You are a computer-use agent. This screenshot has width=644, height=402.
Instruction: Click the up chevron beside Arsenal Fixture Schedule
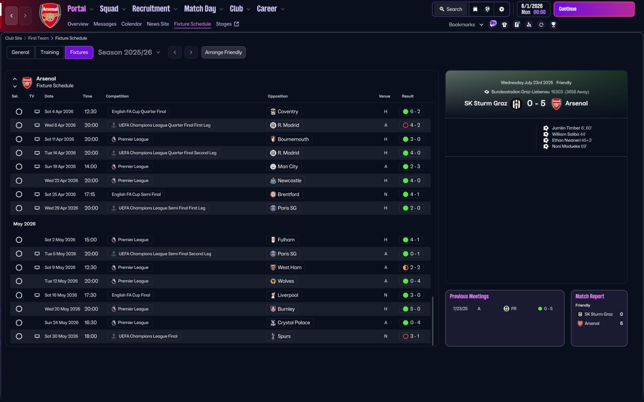15,79
